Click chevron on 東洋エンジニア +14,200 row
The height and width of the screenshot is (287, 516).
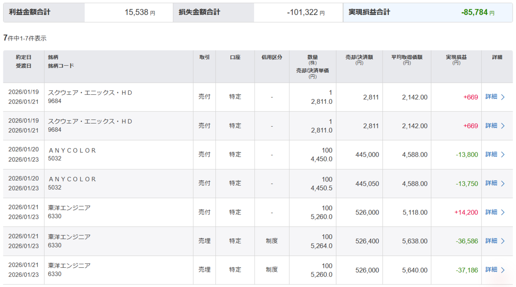click(503, 212)
